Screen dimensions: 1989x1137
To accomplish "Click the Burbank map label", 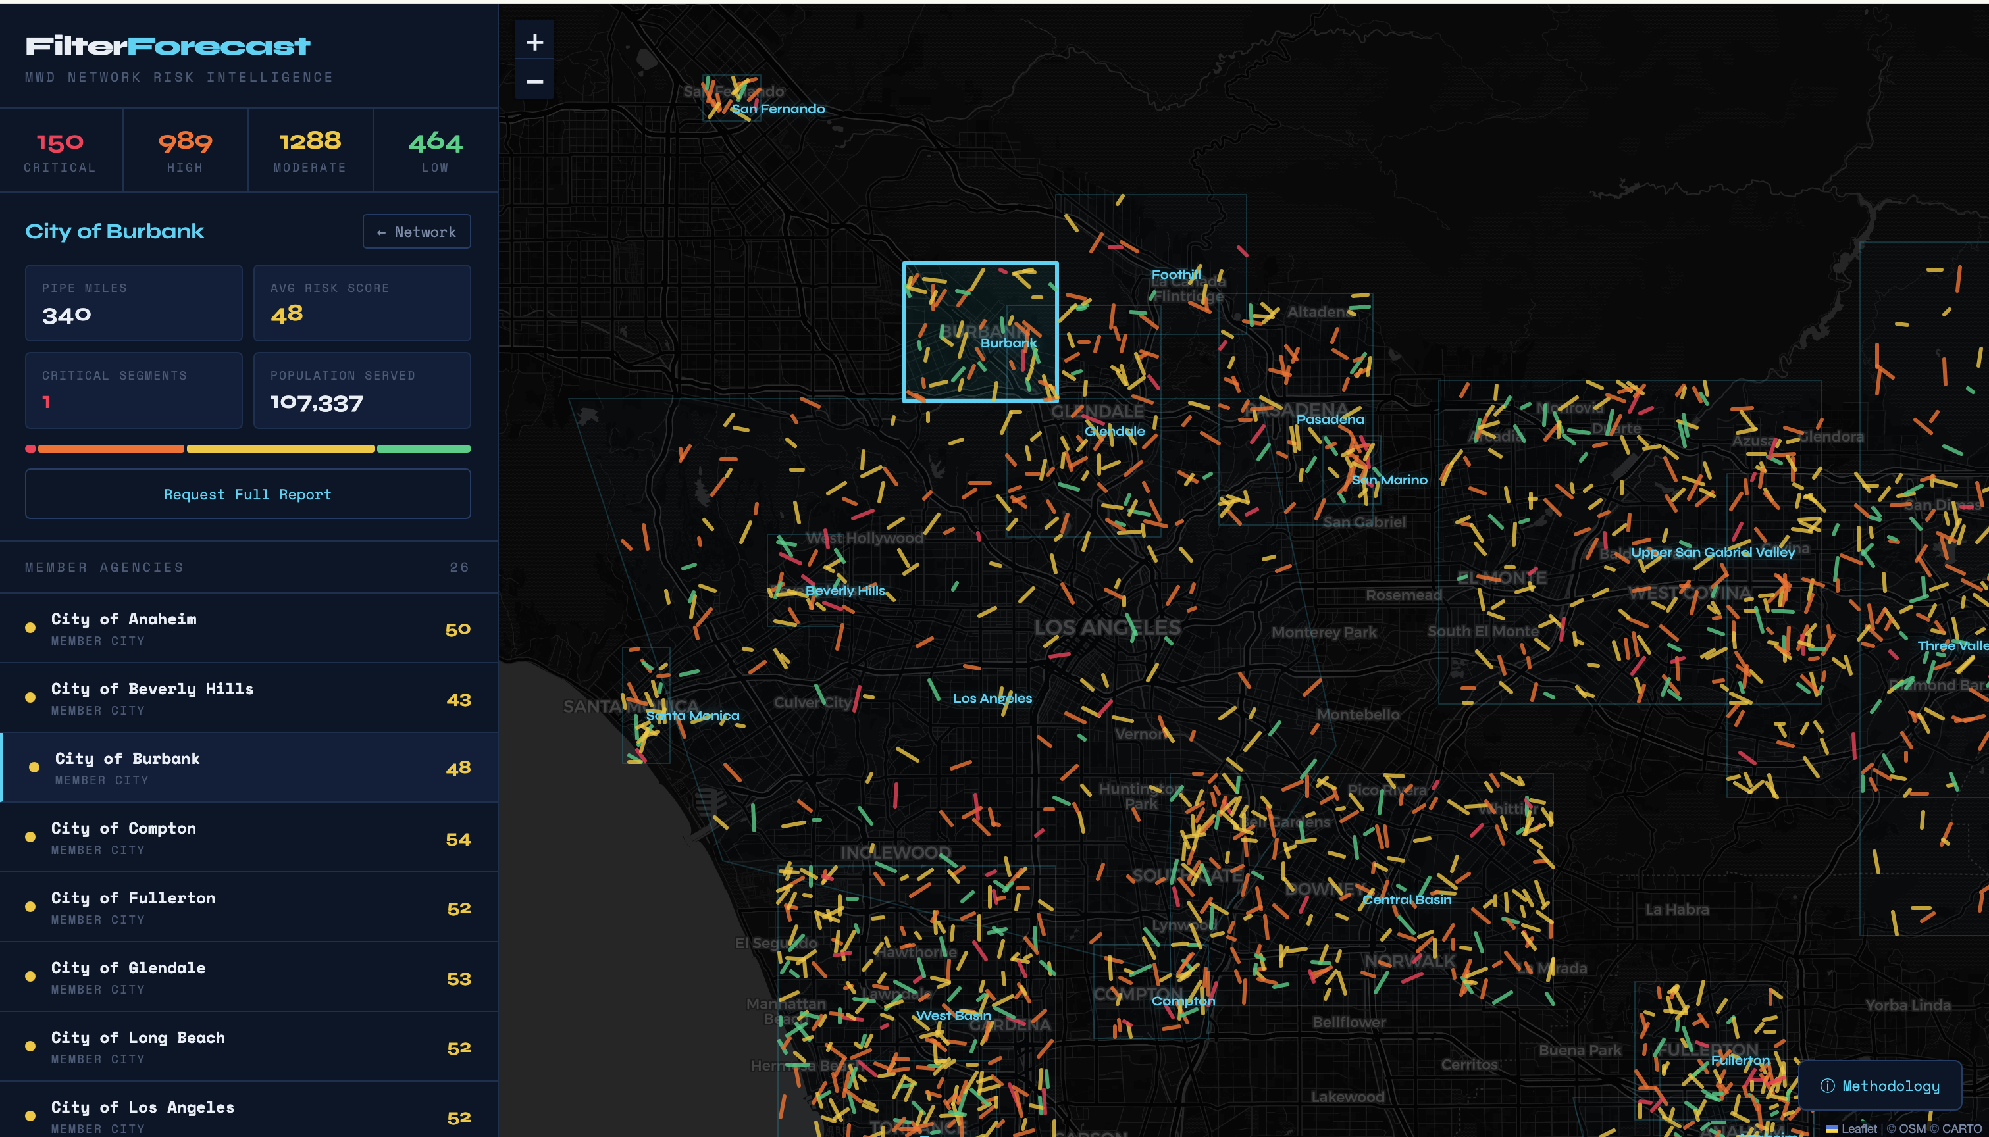I will 1008,343.
